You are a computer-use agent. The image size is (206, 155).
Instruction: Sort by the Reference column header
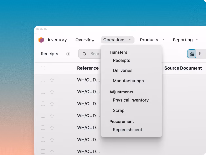[x=88, y=68]
